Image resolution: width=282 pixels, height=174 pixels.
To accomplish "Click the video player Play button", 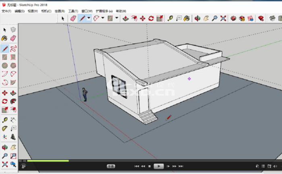I will point(159,166).
